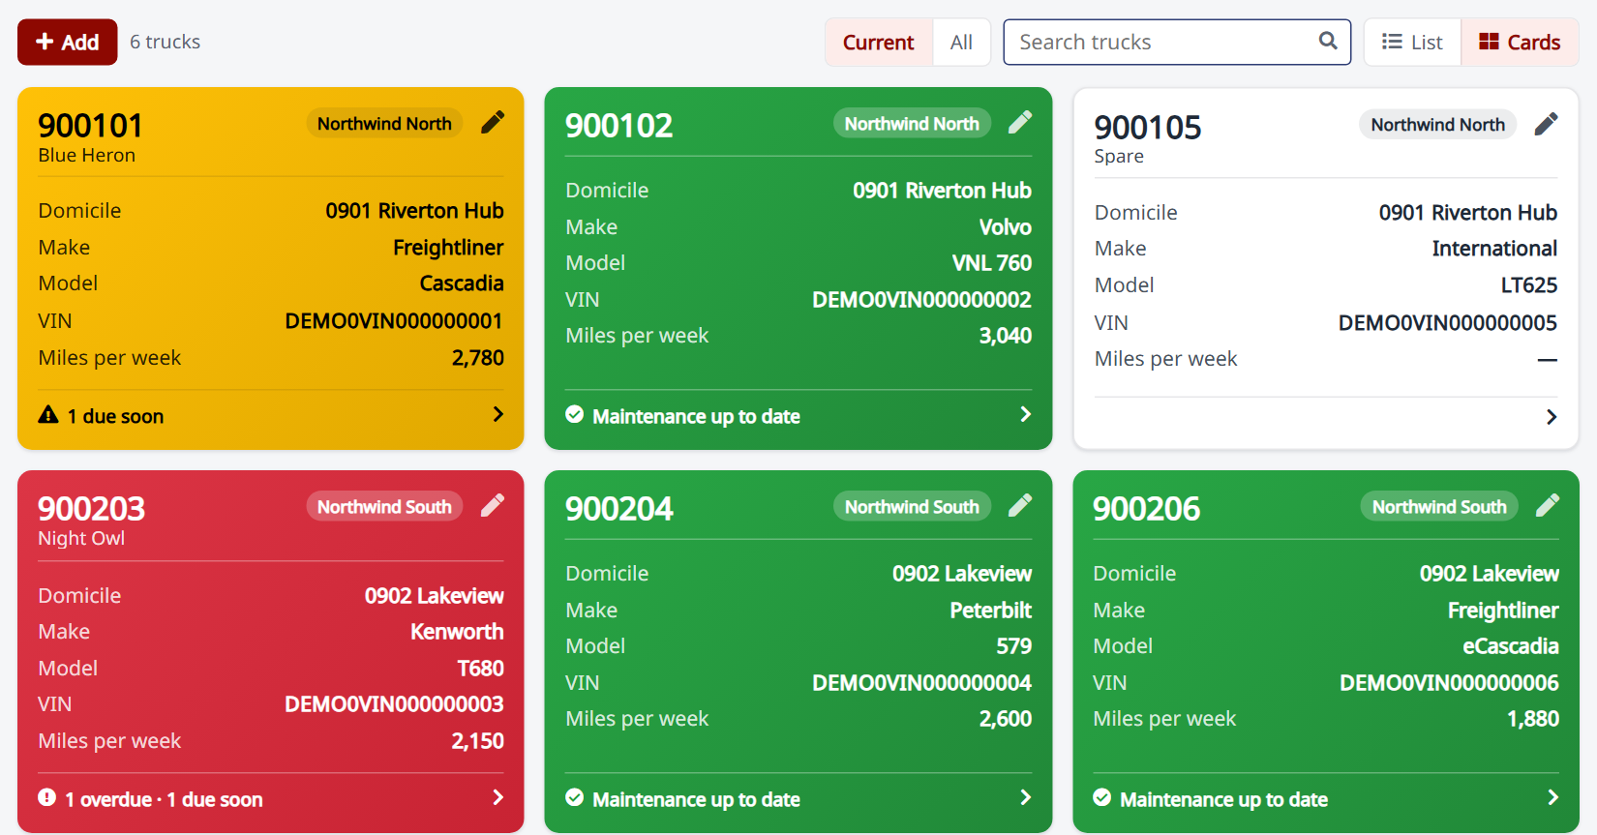Viewport: 1597px width, 835px height.
Task: Click Northwind North badge on 900101
Action: [x=384, y=124]
